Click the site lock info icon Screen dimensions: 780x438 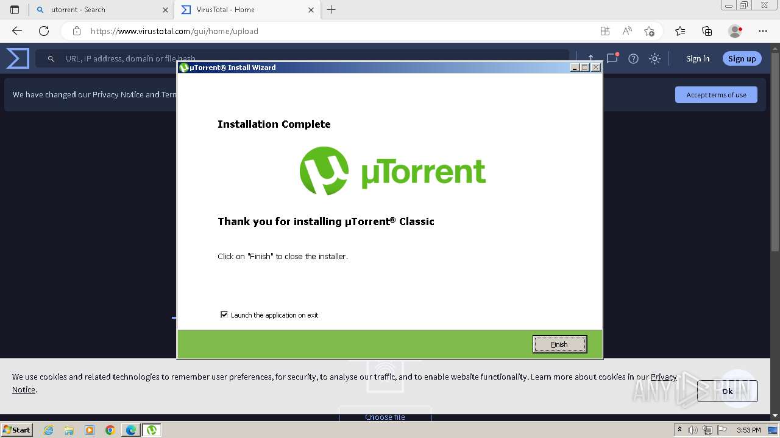(77, 31)
